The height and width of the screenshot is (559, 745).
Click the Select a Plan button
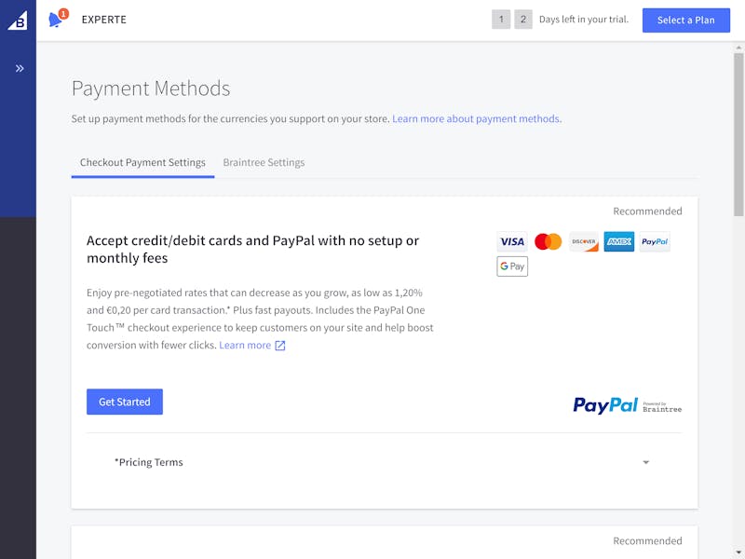point(685,20)
